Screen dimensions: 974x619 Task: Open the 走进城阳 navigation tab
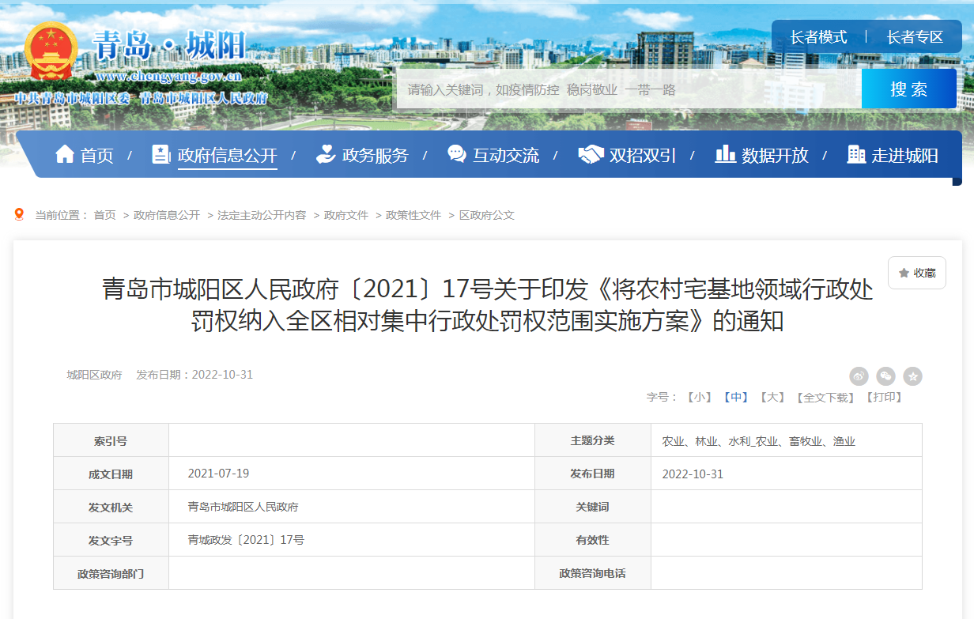(905, 156)
